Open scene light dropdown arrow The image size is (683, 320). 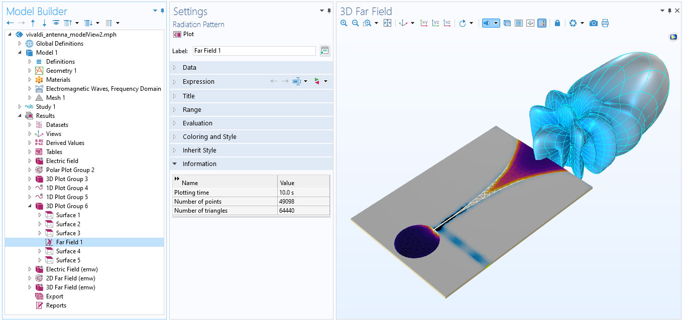tap(496, 23)
